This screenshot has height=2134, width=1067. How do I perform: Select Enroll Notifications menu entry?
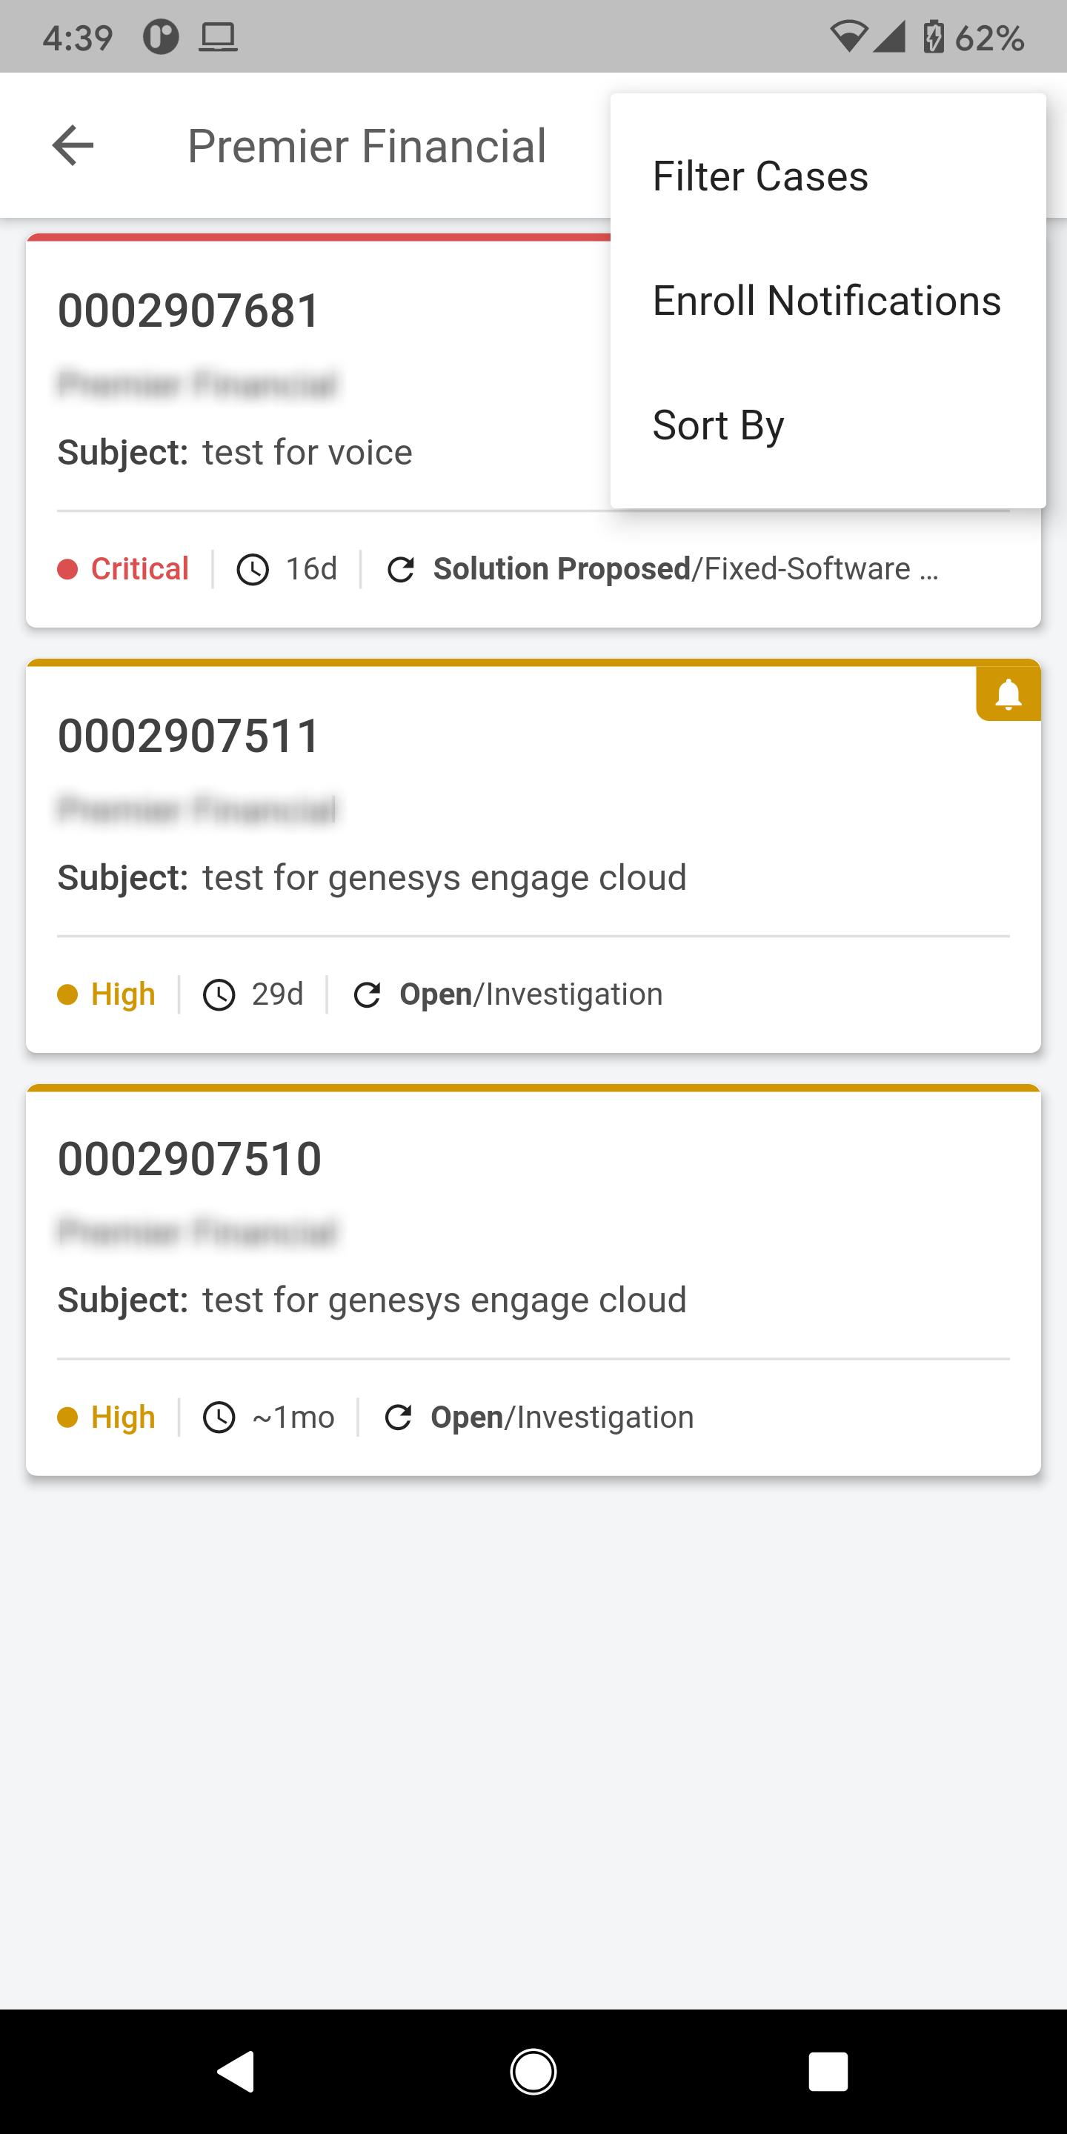coord(828,301)
